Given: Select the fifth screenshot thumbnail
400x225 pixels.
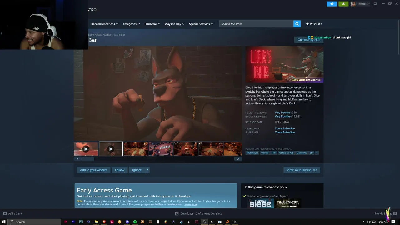Looking at the screenshot, I should coord(186,149).
